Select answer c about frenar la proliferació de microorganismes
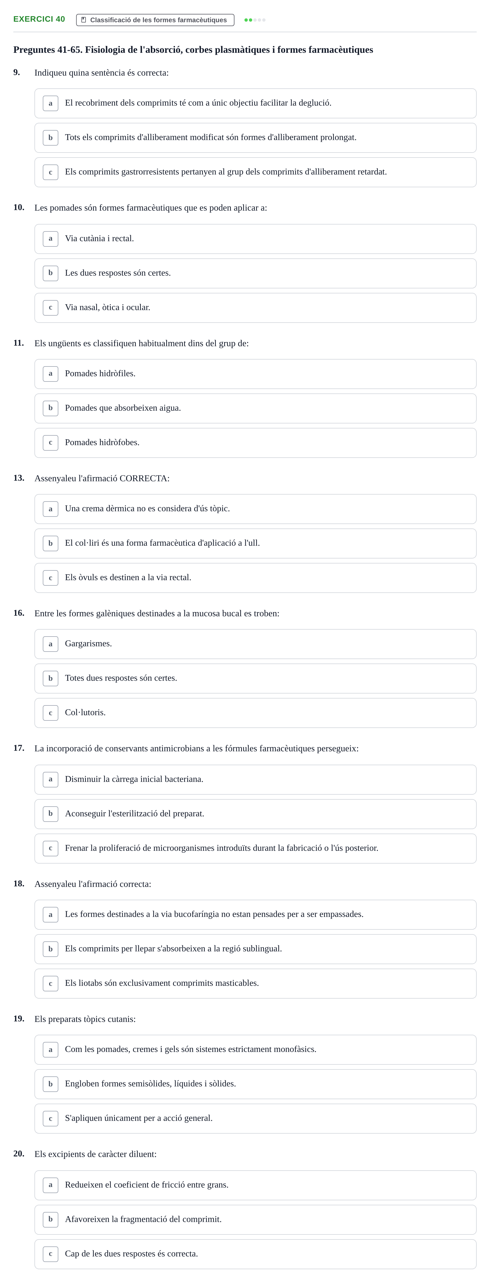Viewport: 490px width, 1287px height. pos(255,848)
